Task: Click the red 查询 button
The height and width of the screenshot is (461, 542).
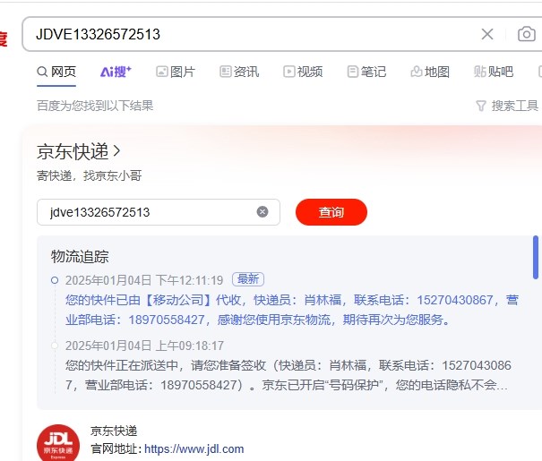Action: tap(331, 212)
